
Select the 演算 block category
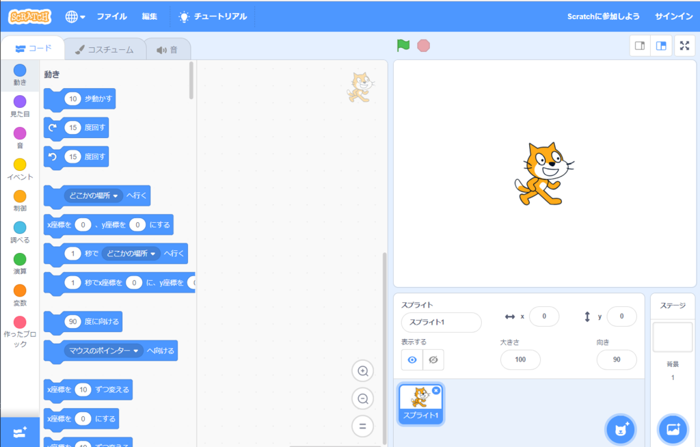pyautogui.click(x=20, y=264)
